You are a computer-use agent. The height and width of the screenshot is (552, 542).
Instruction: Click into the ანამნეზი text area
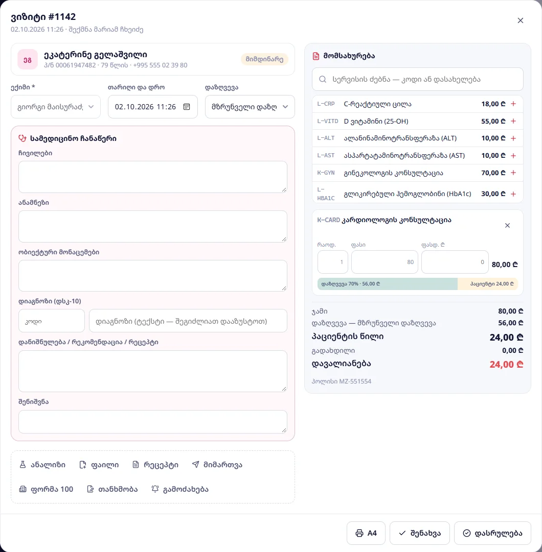(x=153, y=226)
